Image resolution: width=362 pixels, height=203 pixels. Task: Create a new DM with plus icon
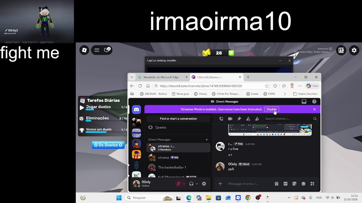click(x=207, y=140)
